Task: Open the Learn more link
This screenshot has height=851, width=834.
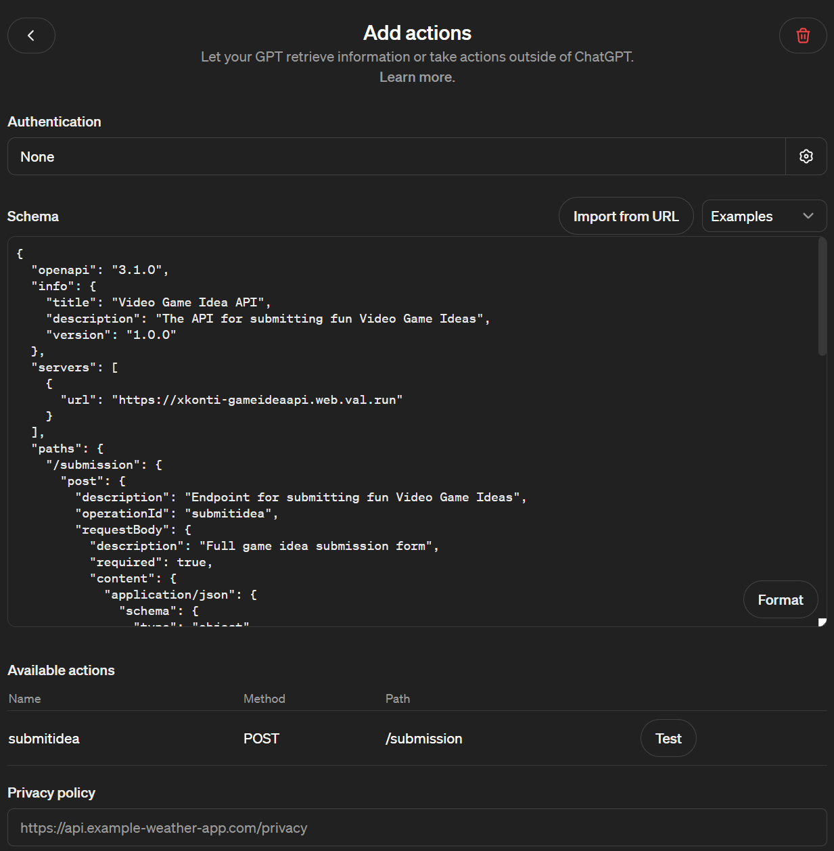Action: tap(417, 77)
